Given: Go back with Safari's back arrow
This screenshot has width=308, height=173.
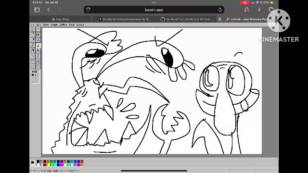Looking at the screenshot, I should (49, 10).
